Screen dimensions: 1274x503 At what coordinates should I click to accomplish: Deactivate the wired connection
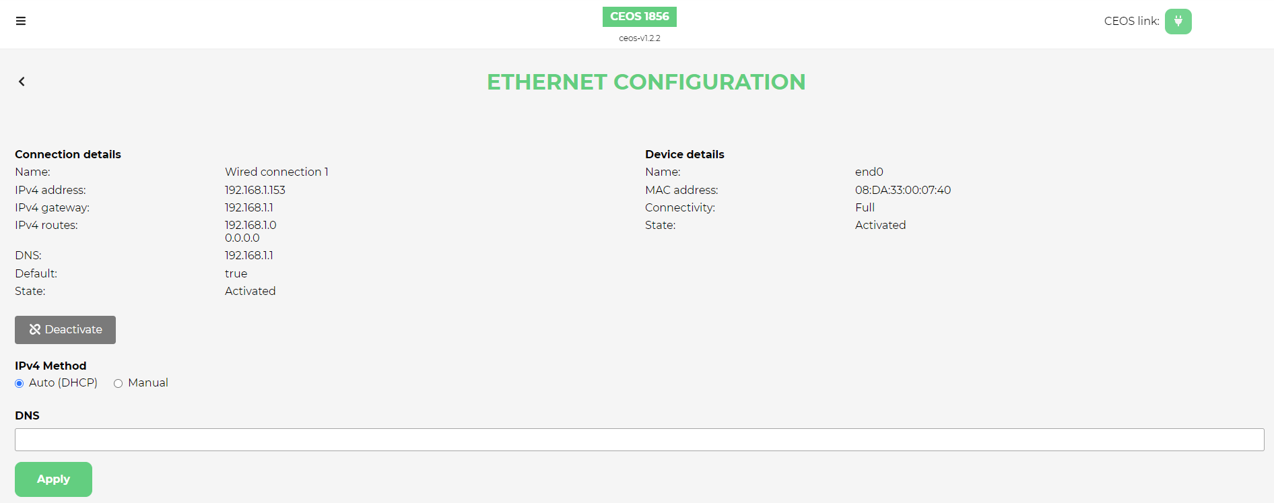tap(65, 330)
